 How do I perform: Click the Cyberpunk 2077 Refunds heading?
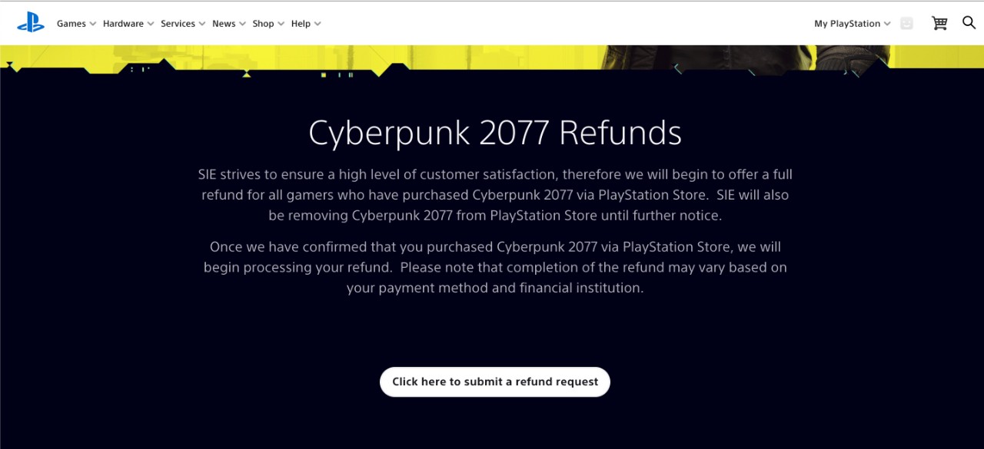(x=494, y=133)
